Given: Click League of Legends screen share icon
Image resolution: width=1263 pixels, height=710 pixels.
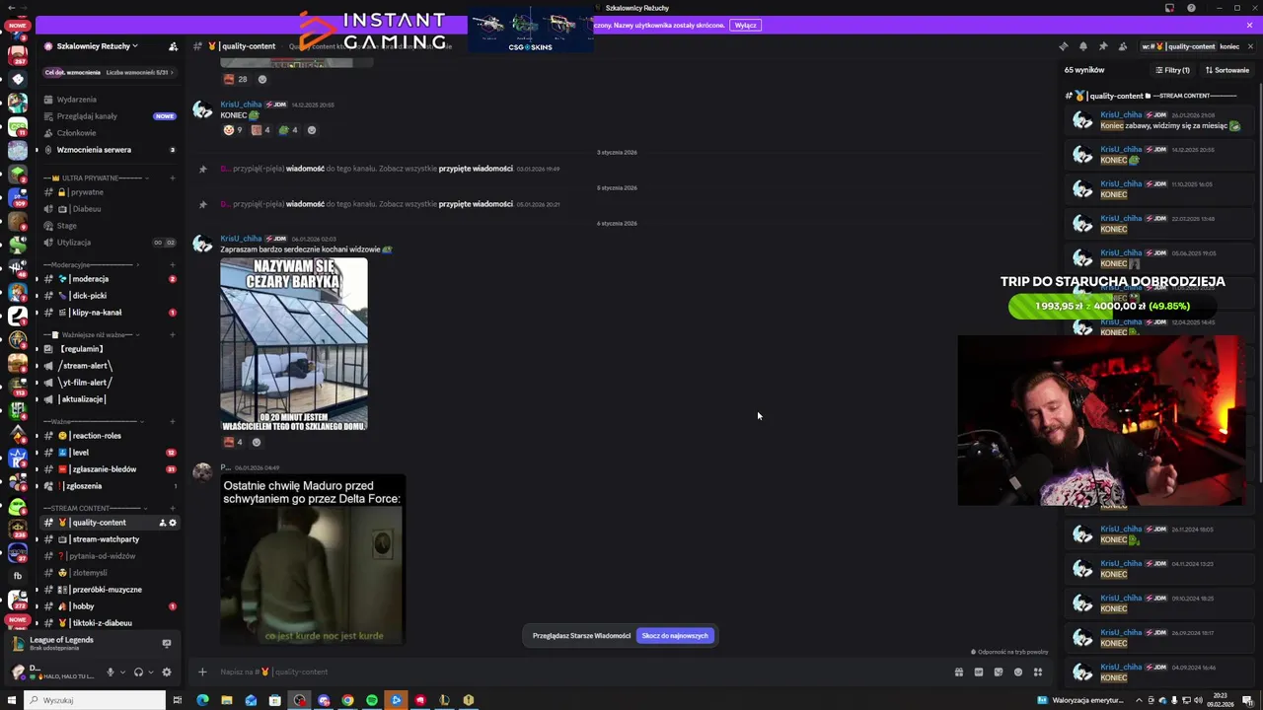Looking at the screenshot, I should [x=166, y=643].
